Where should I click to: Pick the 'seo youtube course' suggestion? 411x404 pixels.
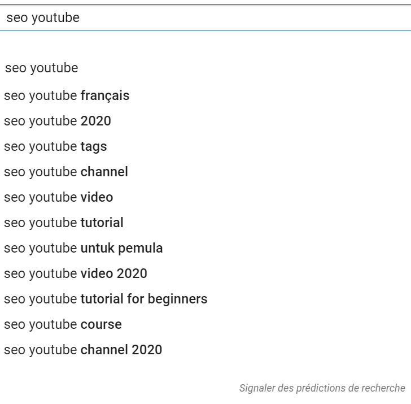[x=63, y=324]
